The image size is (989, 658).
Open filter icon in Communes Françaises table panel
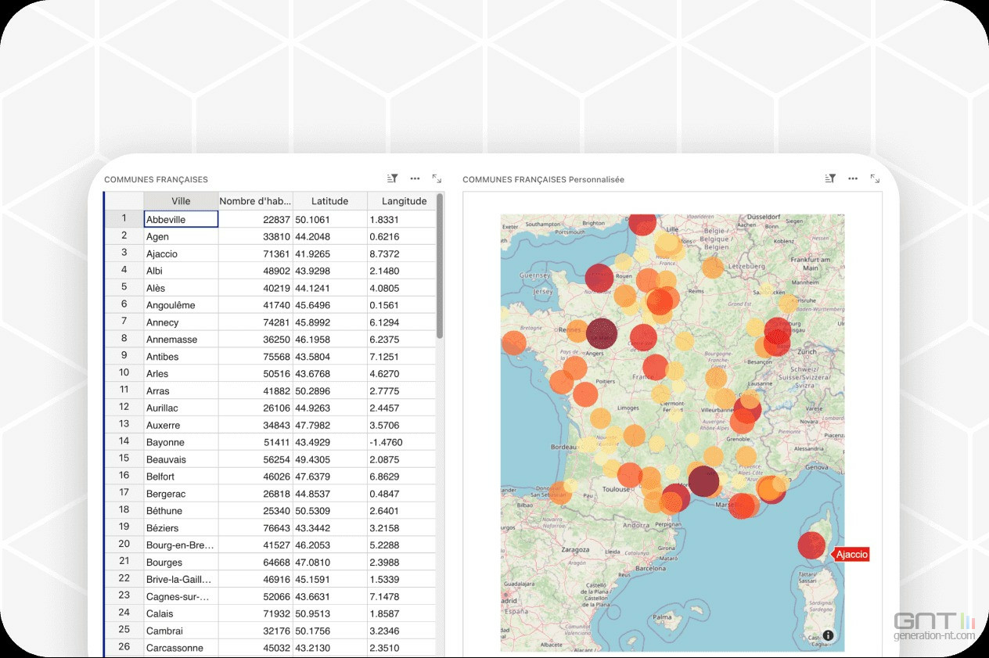point(393,179)
